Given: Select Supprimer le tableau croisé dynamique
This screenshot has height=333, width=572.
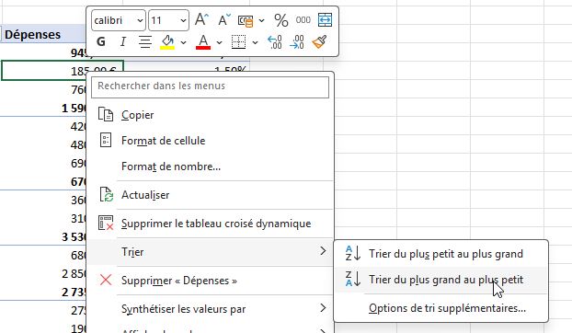Looking at the screenshot, I should click(210, 224).
